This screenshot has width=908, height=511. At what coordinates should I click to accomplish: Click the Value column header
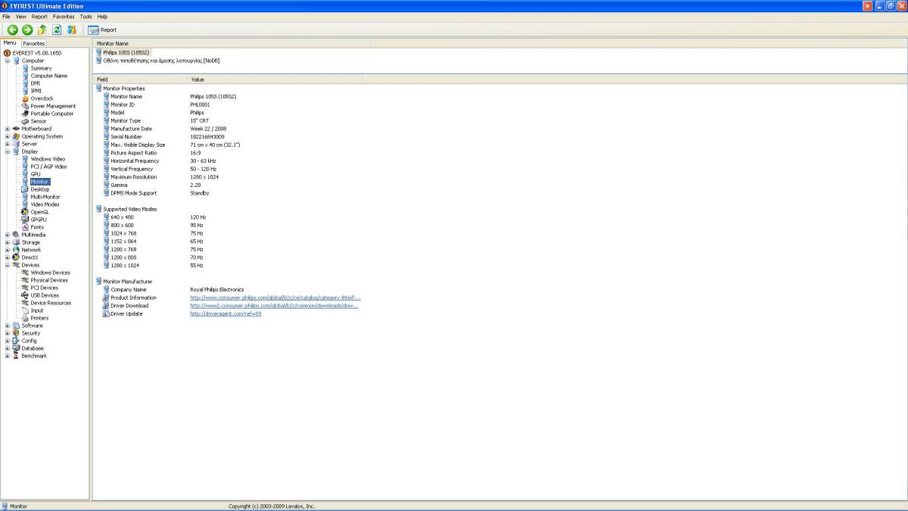(x=275, y=79)
